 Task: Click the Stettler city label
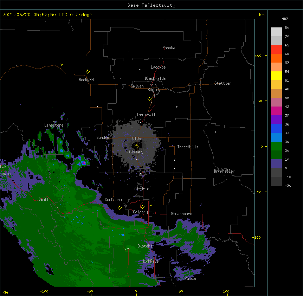223,83
